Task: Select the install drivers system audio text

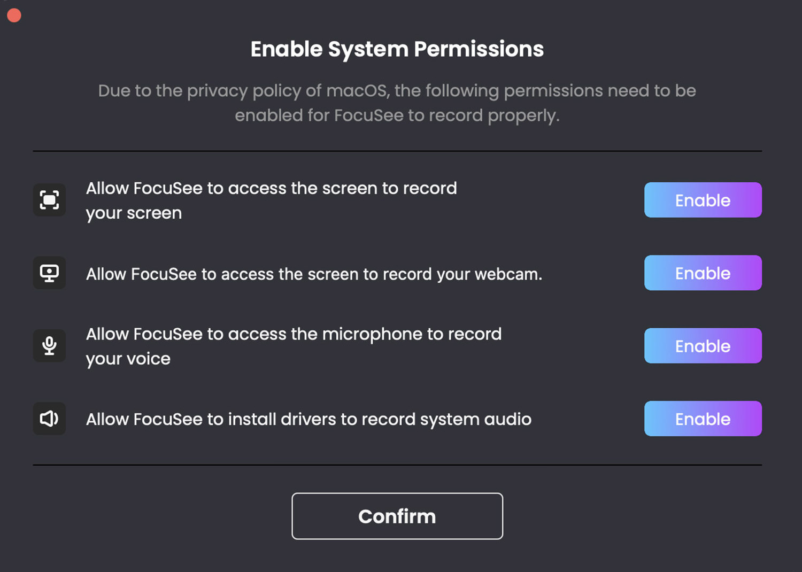Action: pos(309,420)
